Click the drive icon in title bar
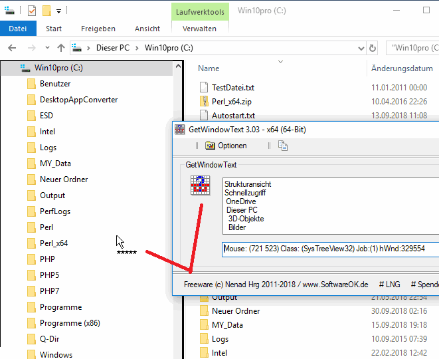This screenshot has height=359, width=439. click(9, 11)
